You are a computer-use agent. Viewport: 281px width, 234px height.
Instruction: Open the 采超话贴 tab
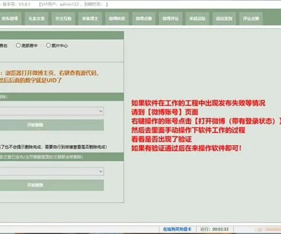point(197,18)
